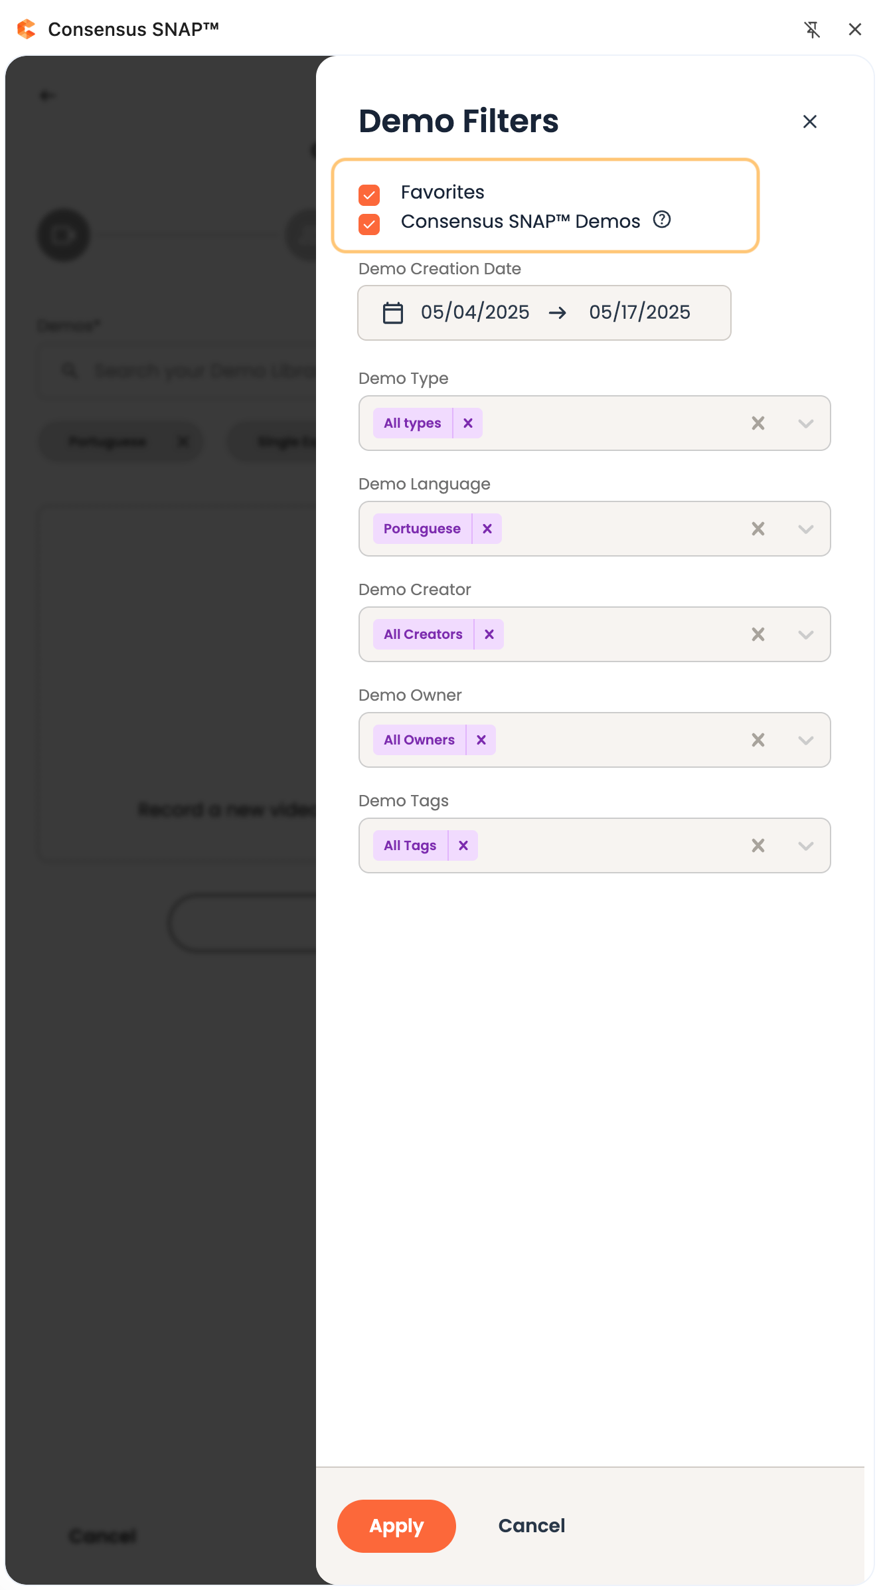Click the start date 05/04/2025 field

pos(475,312)
